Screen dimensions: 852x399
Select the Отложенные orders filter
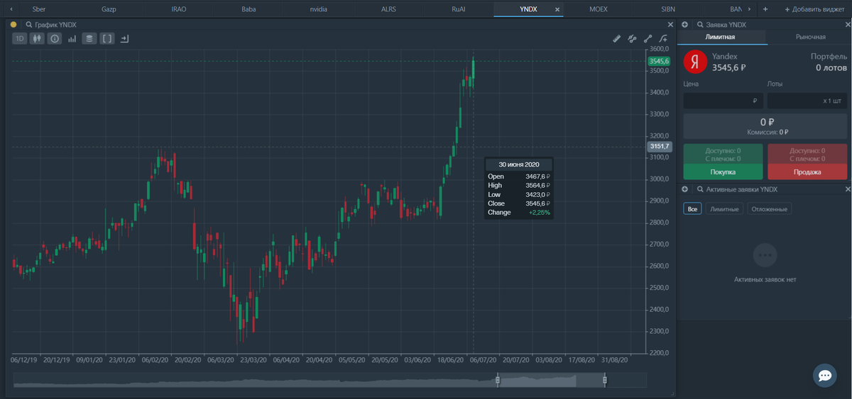(769, 209)
